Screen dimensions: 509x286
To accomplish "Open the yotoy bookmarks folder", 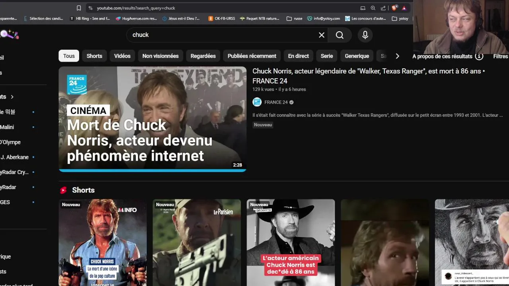I will [400, 18].
